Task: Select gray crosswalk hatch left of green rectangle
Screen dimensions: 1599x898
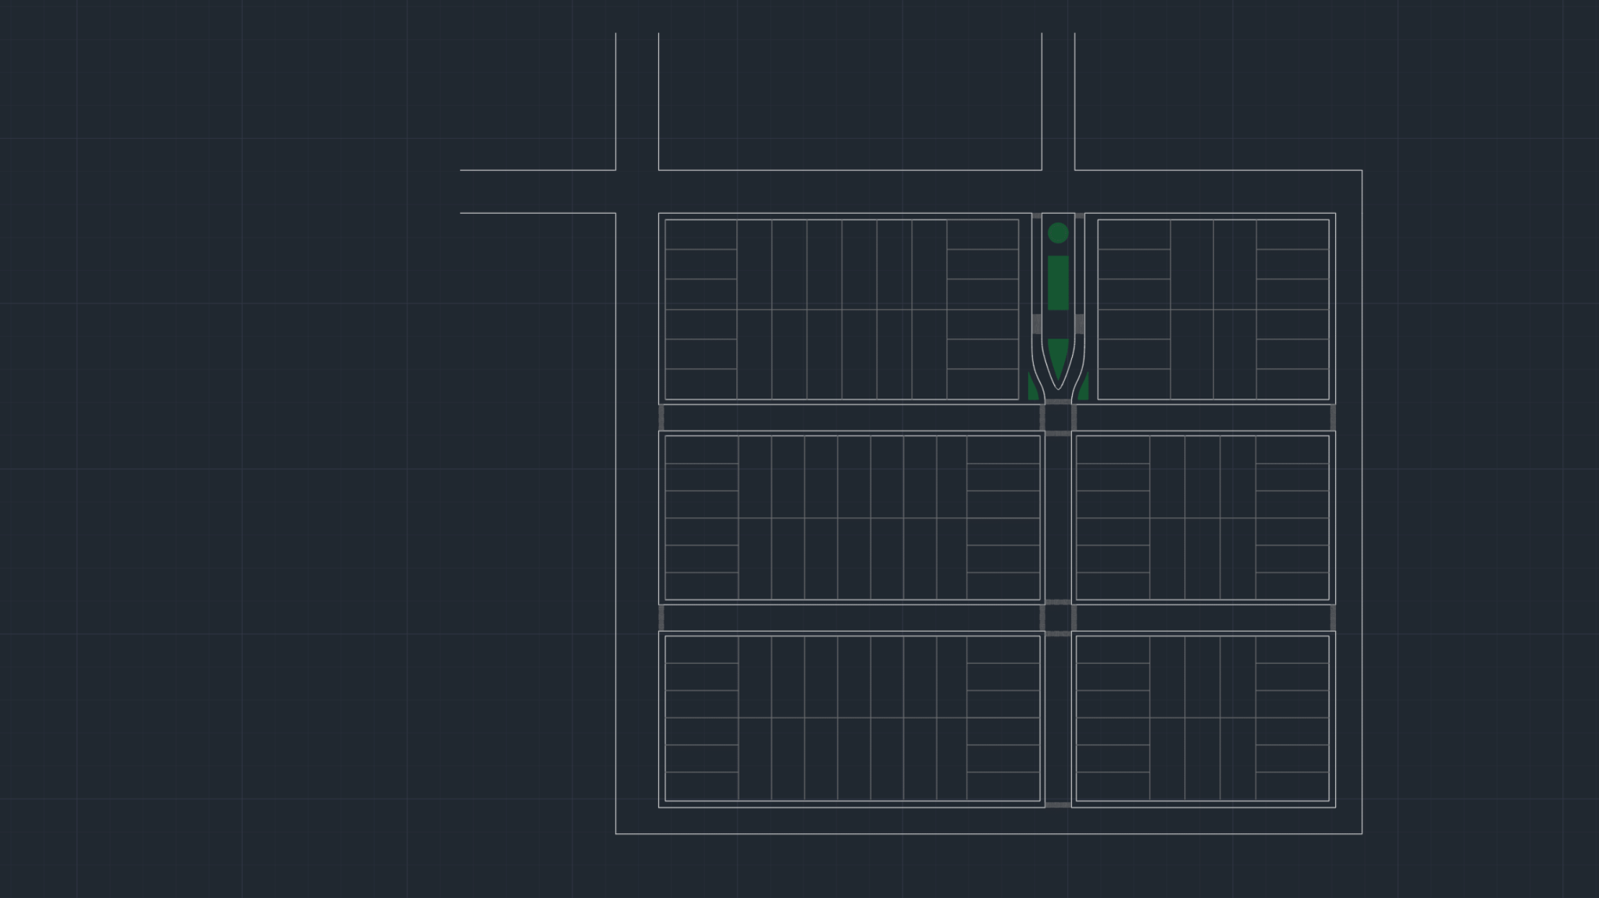Action: tap(1037, 324)
